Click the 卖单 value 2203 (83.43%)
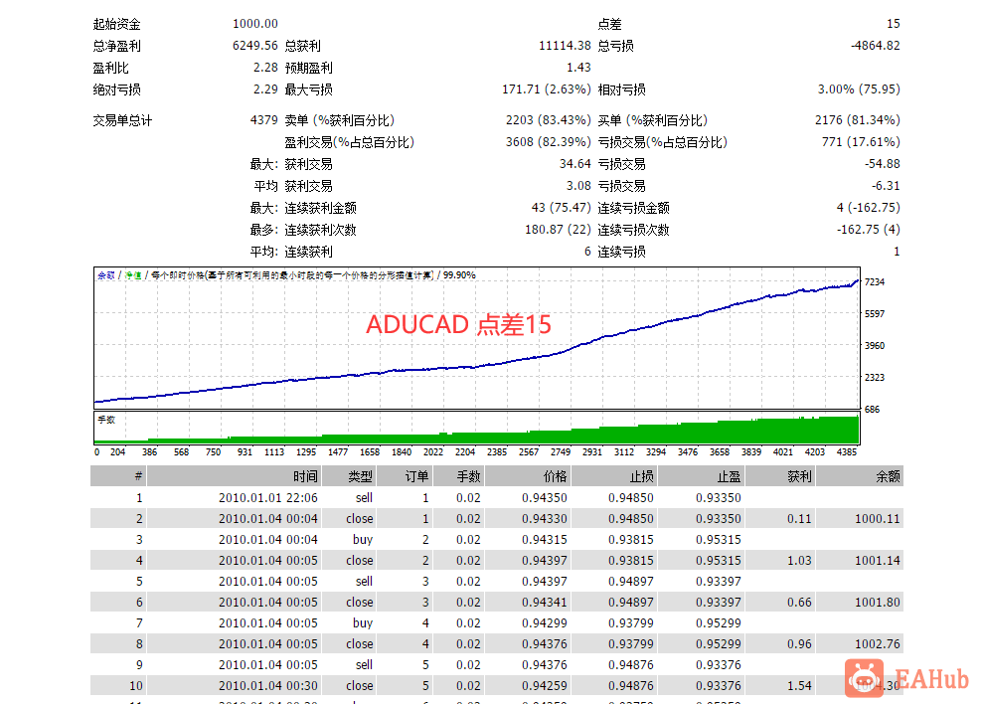Screen dimensions: 983x704 tap(549, 120)
